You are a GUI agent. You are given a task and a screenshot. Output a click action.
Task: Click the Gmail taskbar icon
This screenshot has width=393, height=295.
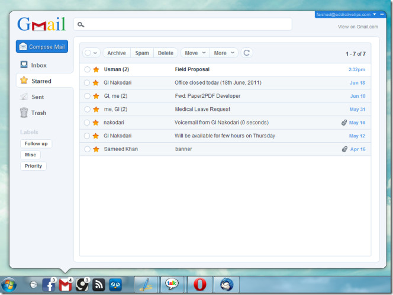click(x=66, y=285)
